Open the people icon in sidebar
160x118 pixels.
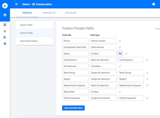5,31
